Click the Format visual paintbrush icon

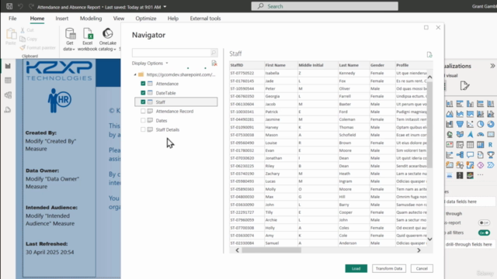tap(464, 86)
